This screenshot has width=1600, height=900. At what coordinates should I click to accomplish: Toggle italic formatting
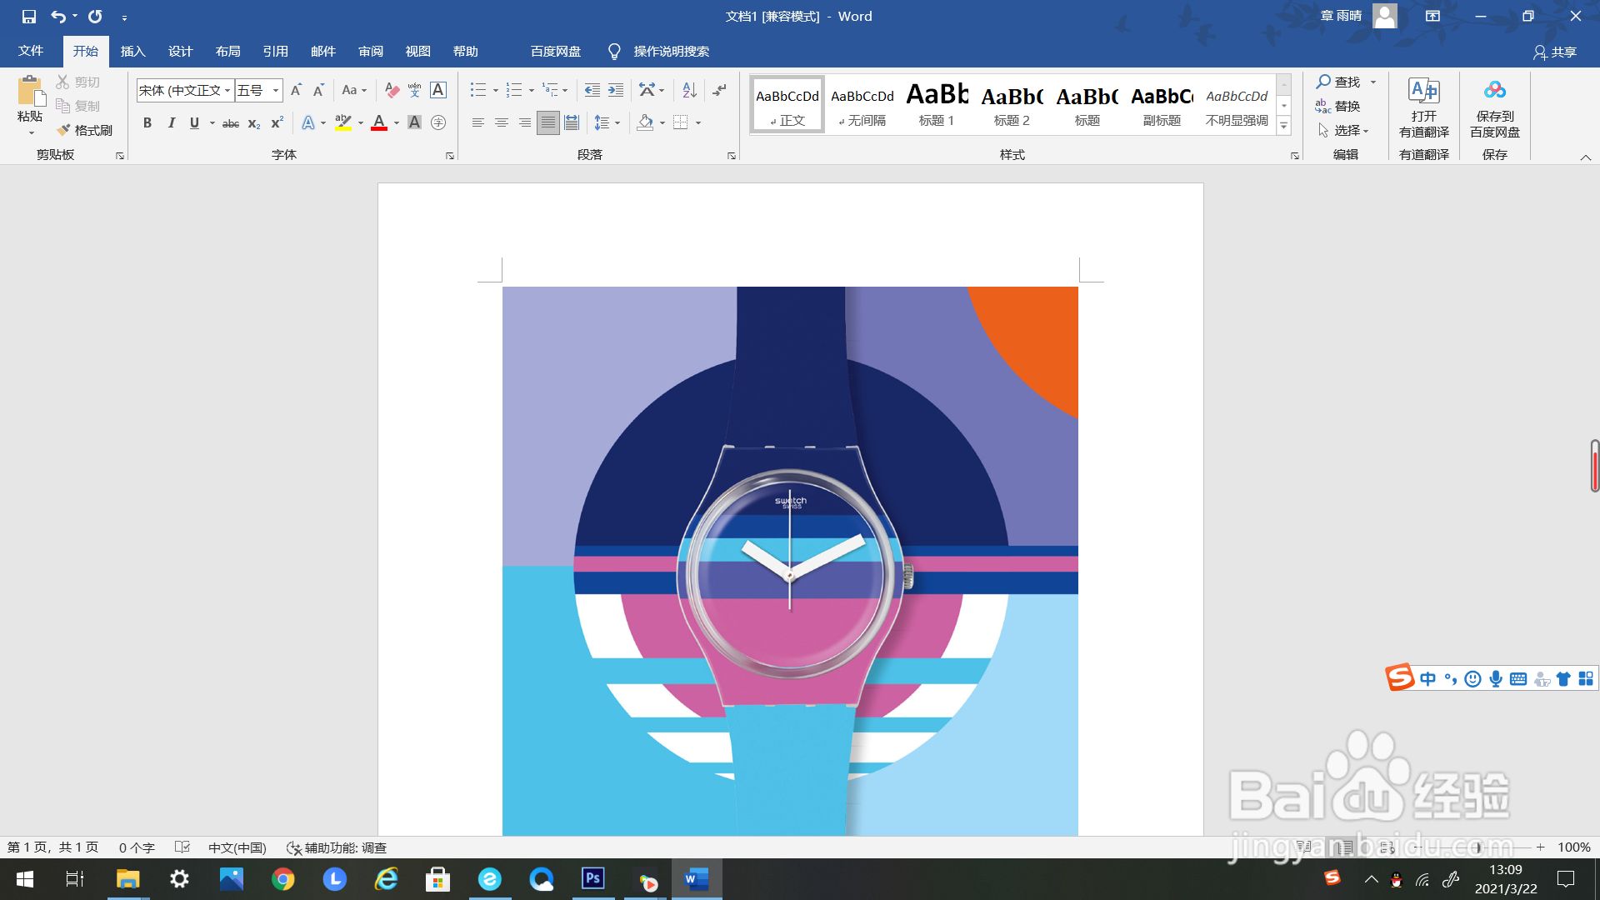pos(171,122)
